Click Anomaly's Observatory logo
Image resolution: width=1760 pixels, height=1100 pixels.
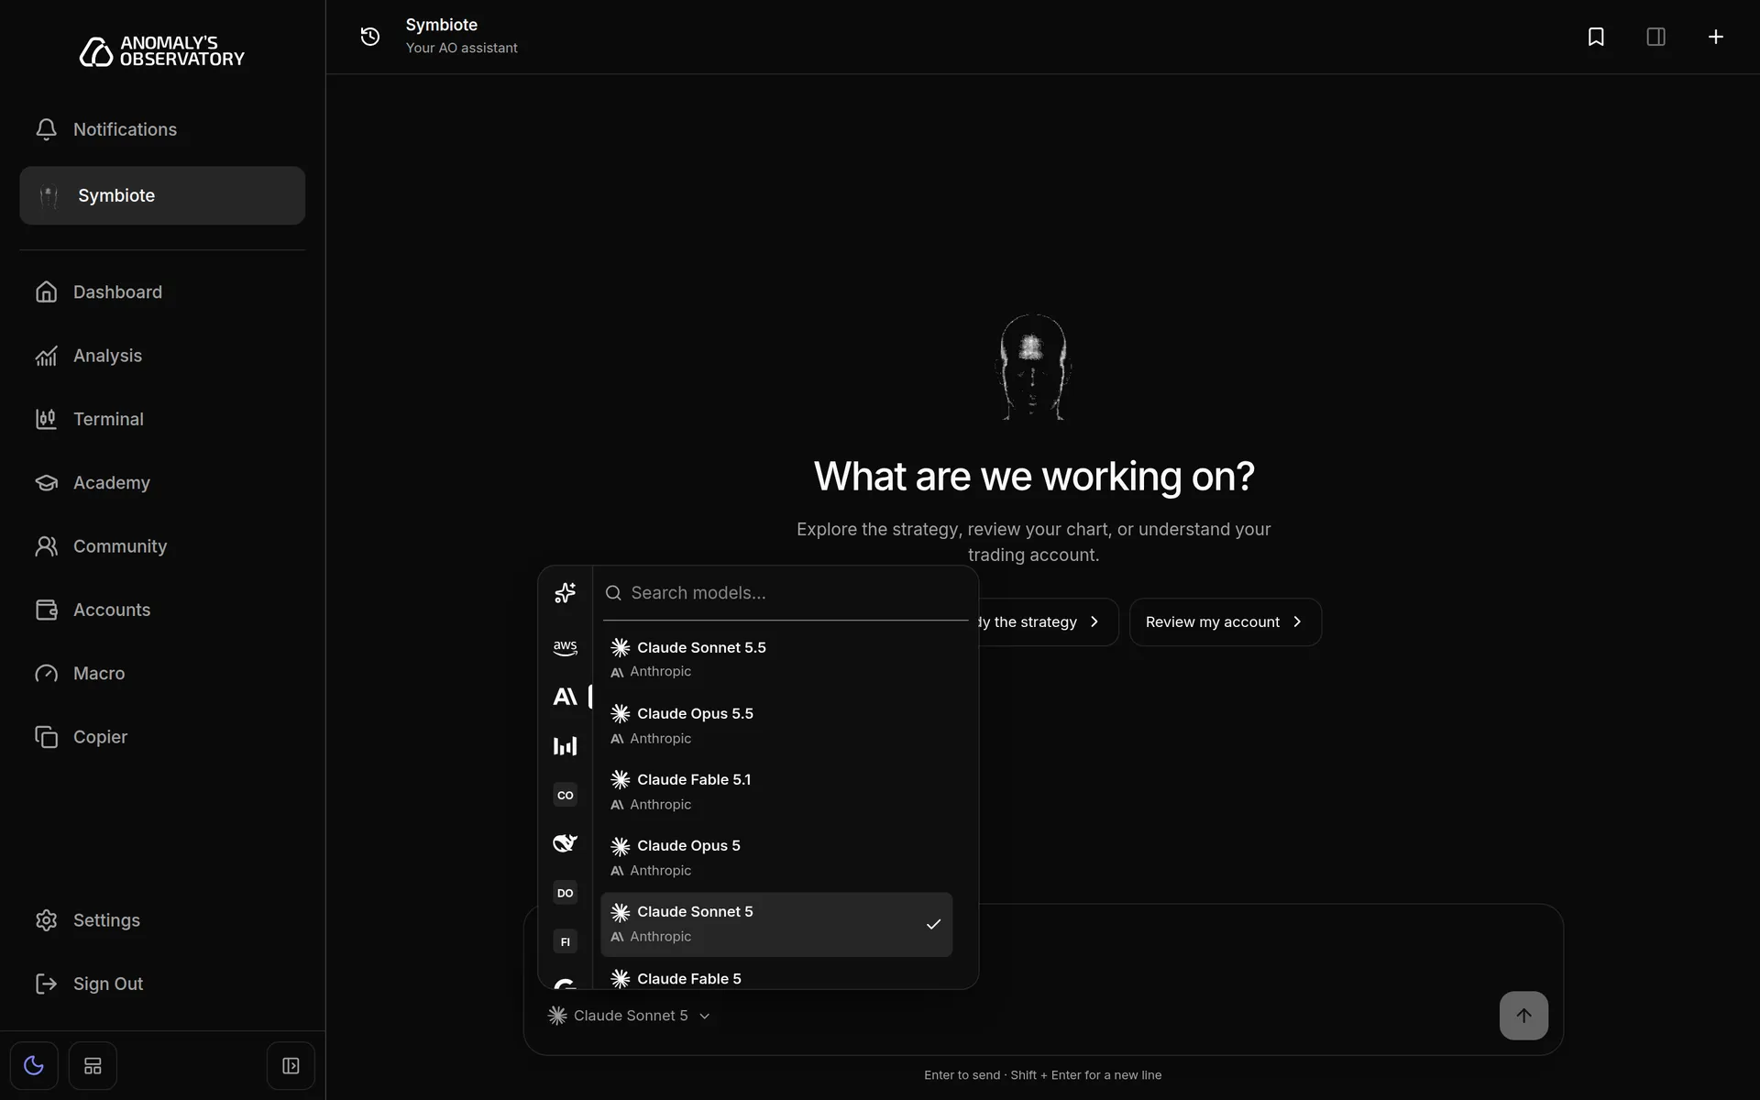pyautogui.click(x=162, y=51)
